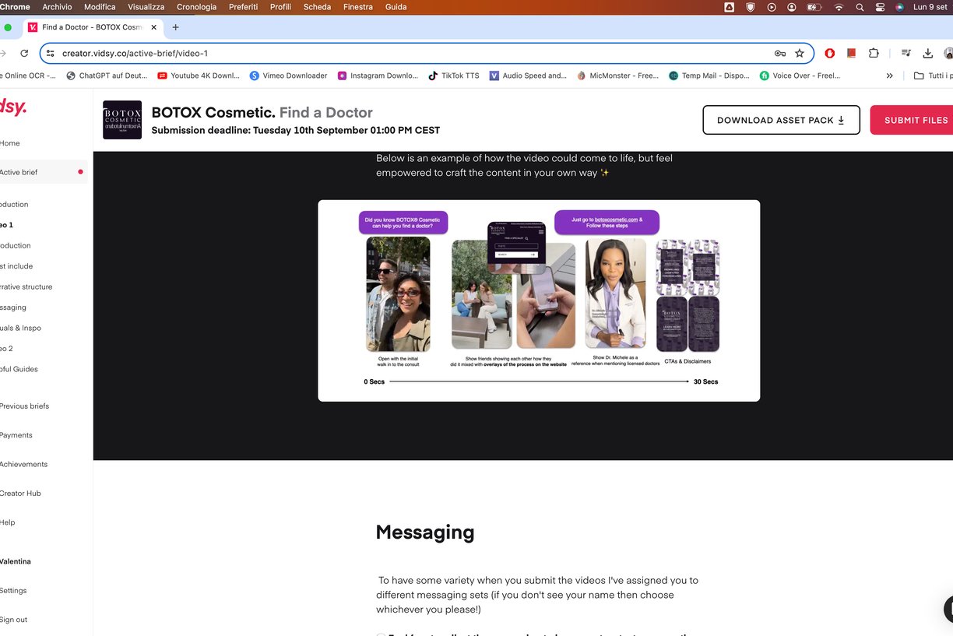Open Settings in the sidebar
The image size is (953, 636).
(x=13, y=590)
